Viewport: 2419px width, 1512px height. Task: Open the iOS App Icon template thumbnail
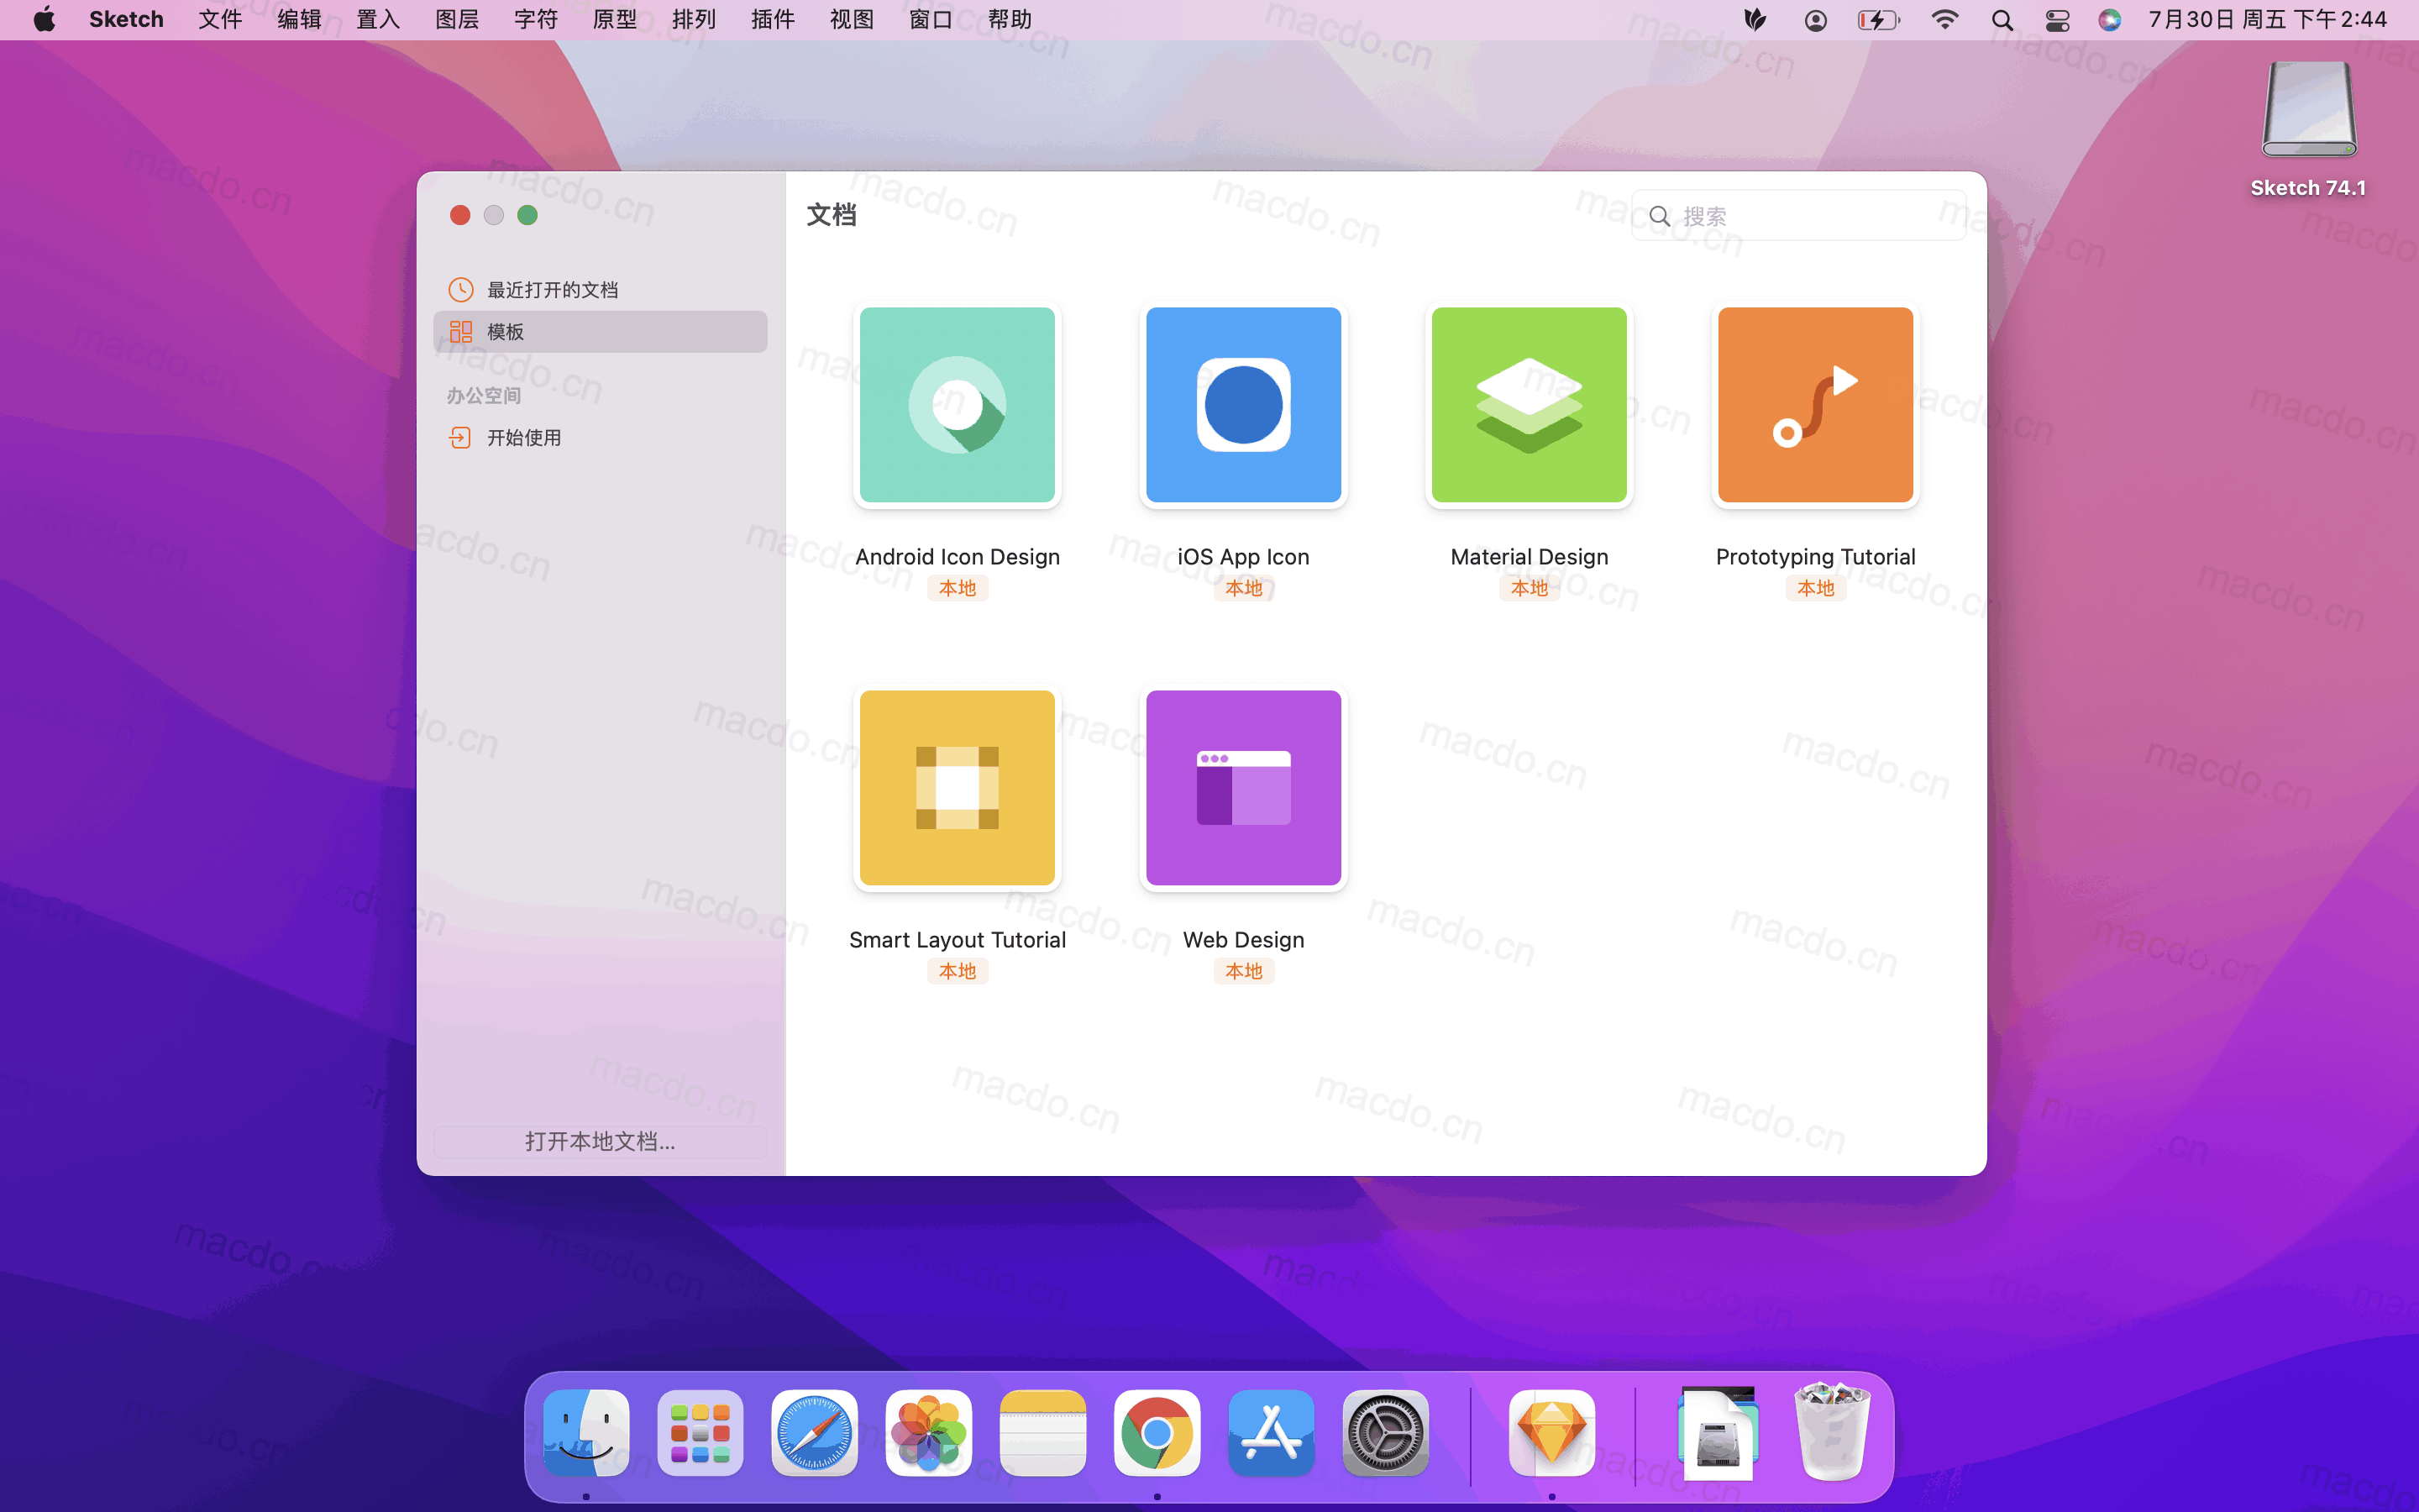(1243, 405)
